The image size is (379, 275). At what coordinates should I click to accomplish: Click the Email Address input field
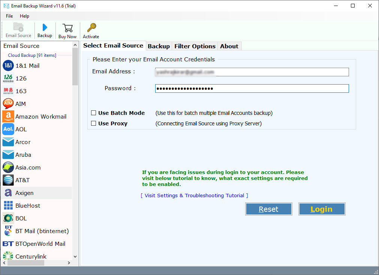(252, 72)
